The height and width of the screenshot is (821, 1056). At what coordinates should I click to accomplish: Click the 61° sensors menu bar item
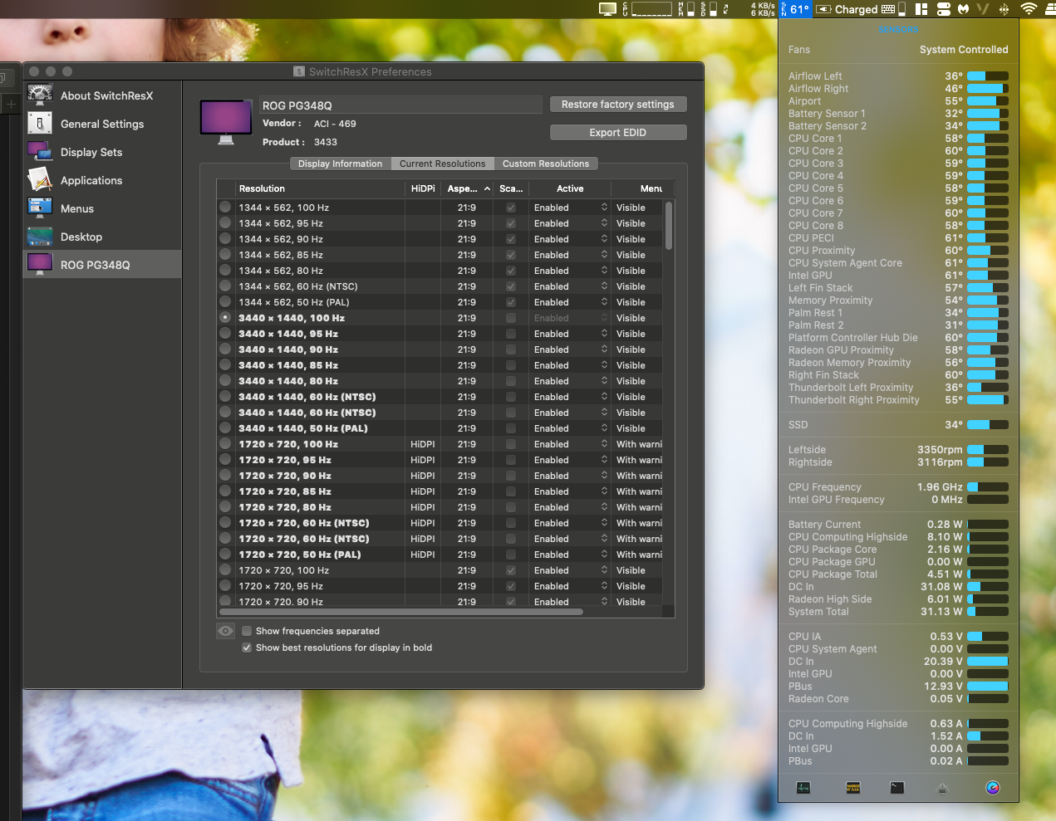pyautogui.click(x=795, y=9)
